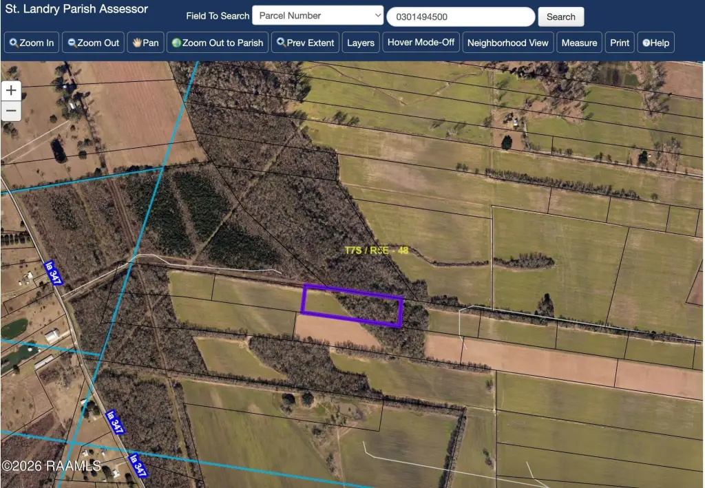The image size is (705, 488).
Task: Click St. Landry Parish Assessor title
Action: tap(76, 10)
